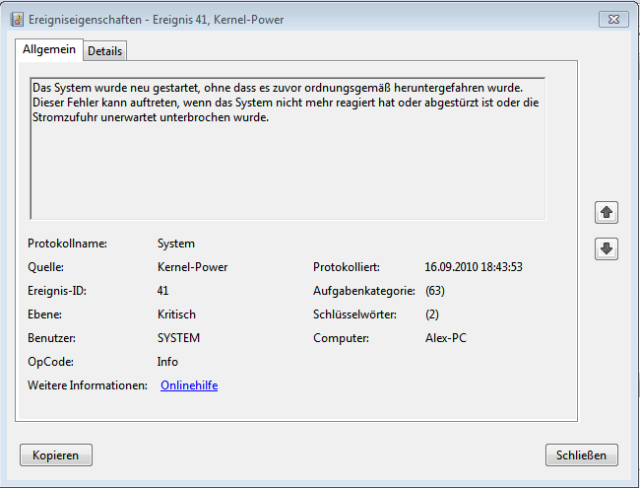Select the level value Kritisch
The image size is (640, 488).
[176, 314]
